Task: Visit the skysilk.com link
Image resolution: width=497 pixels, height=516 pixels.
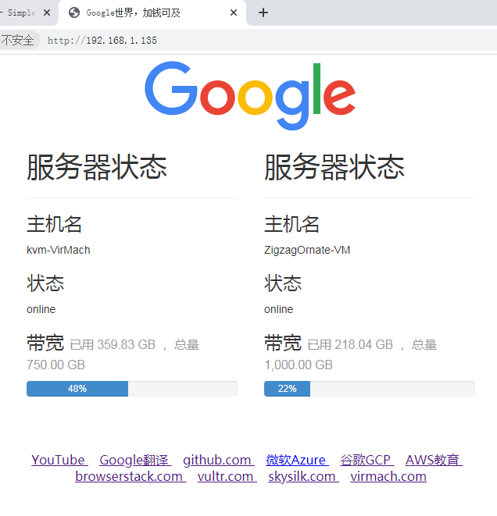Action: tap(303, 476)
